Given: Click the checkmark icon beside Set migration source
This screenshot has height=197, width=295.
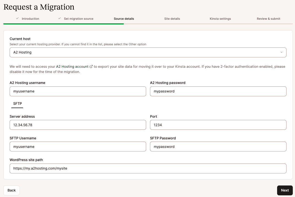Looking at the screenshot, I should coord(59,18).
